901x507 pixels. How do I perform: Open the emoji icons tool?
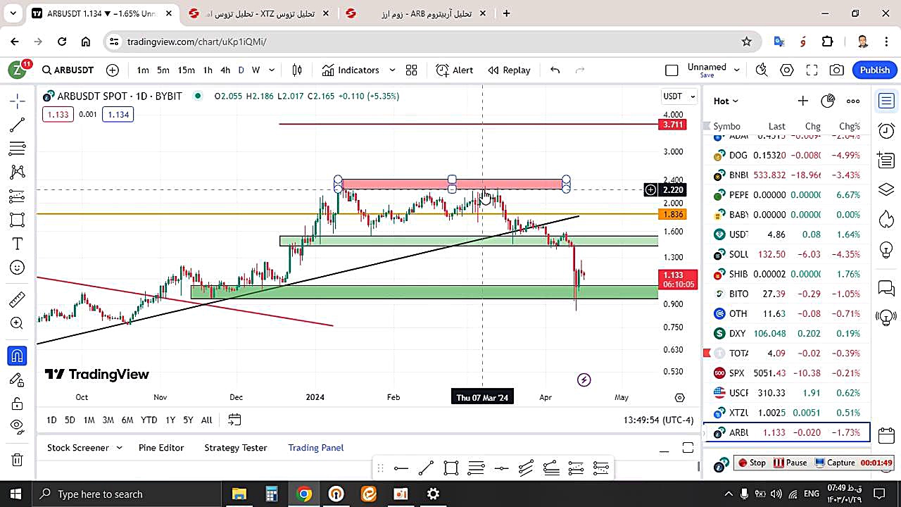18,268
